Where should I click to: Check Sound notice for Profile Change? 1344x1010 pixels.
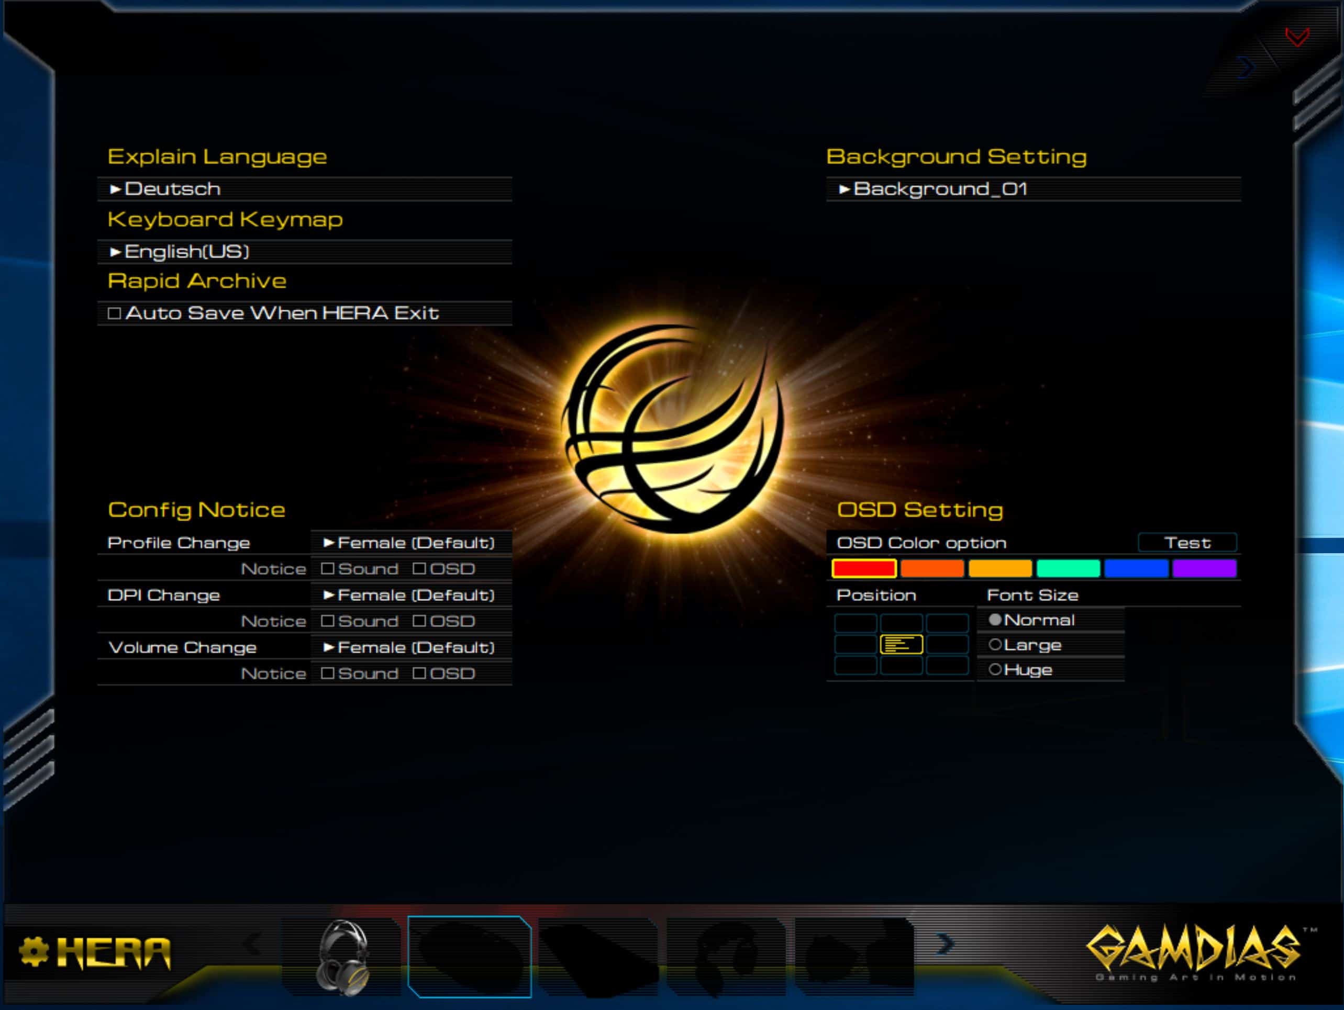[328, 569]
